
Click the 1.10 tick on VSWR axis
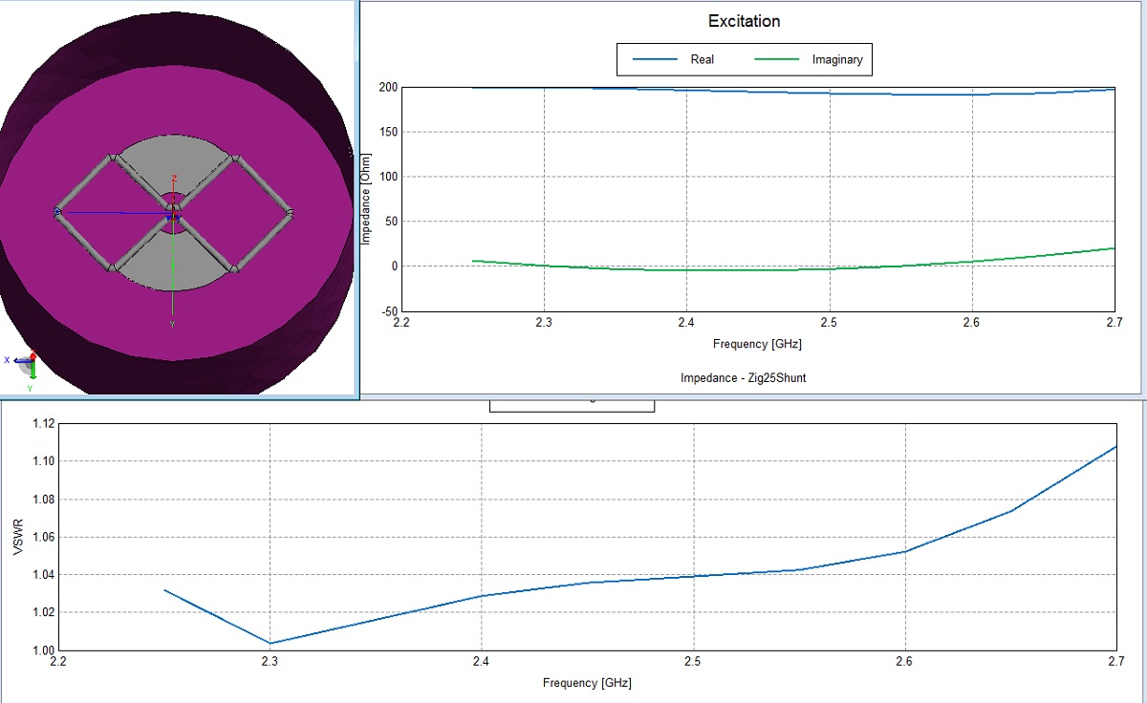click(44, 461)
